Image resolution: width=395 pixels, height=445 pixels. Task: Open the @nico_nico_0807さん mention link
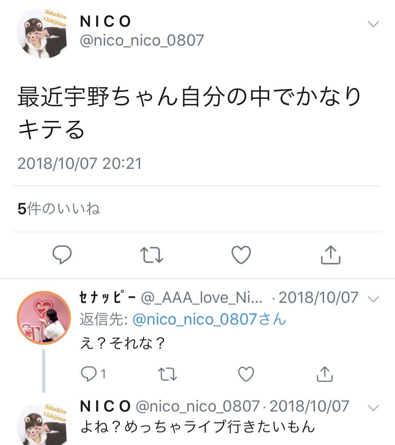pos(210,319)
